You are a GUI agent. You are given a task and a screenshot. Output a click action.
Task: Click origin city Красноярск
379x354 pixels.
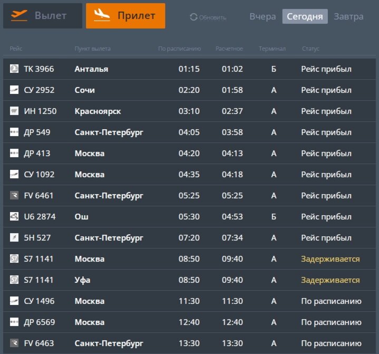click(98, 111)
